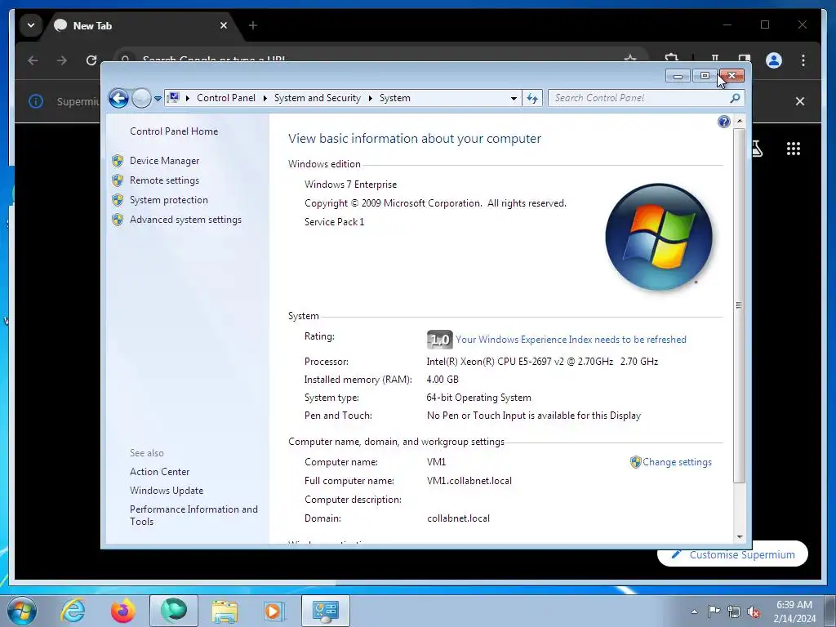Click Advanced system settings shield icon
This screenshot has height=627, width=836.
(118, 220)
